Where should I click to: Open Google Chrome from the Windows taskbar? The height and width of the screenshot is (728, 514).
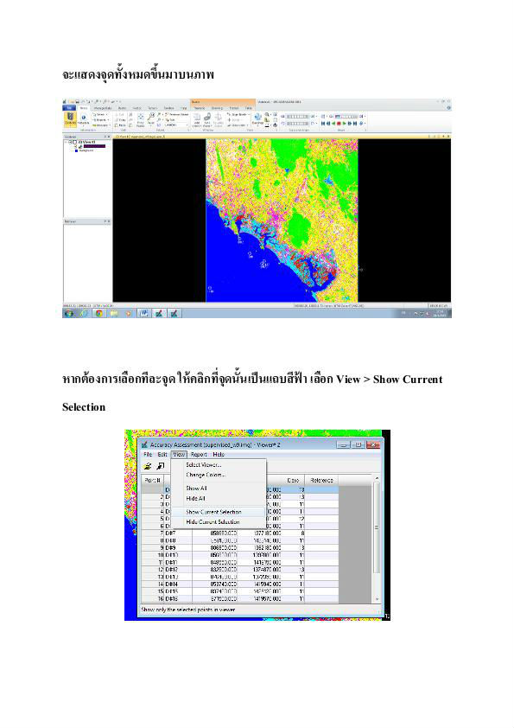98,313
